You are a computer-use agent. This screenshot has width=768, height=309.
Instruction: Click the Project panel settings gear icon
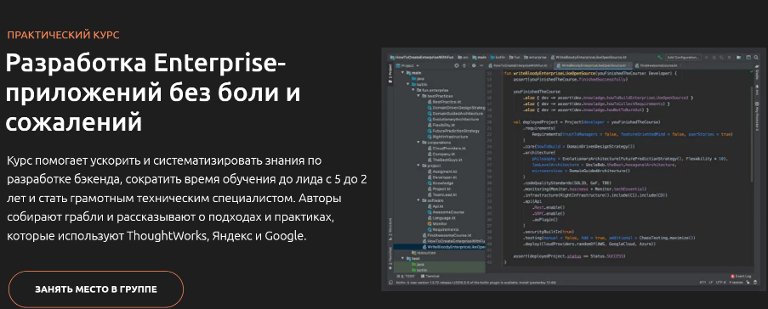(x=474, y=65)
